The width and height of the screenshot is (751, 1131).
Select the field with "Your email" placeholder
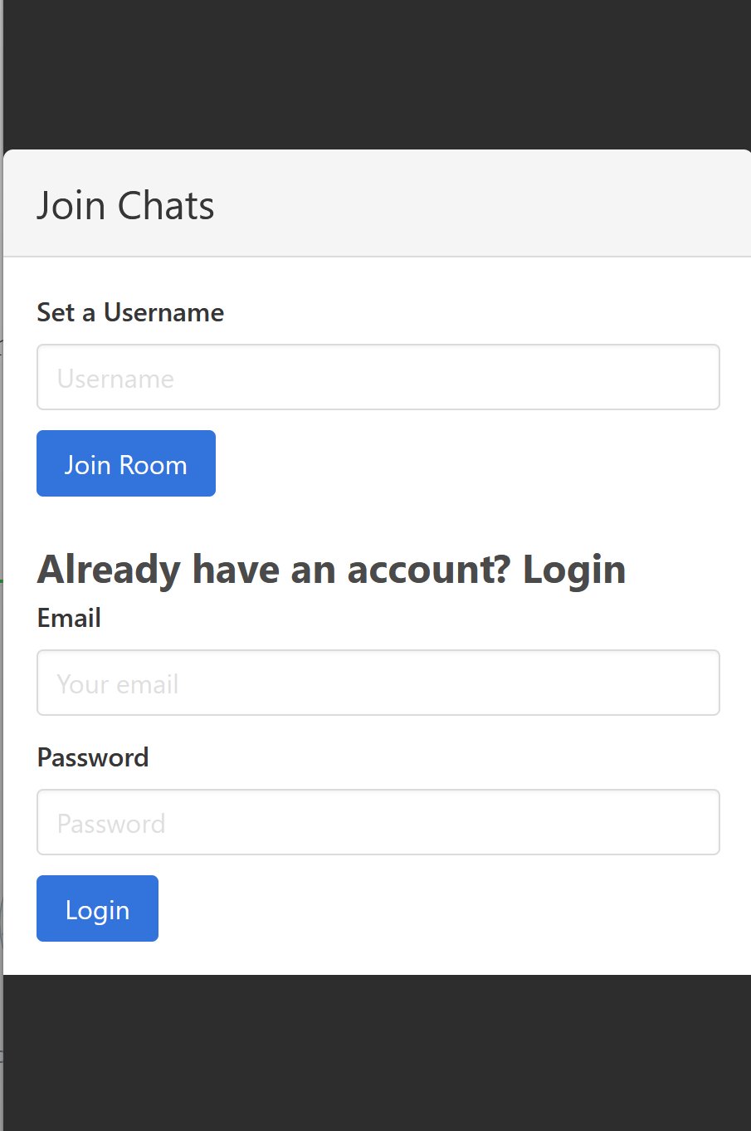[x=378, y=683]
